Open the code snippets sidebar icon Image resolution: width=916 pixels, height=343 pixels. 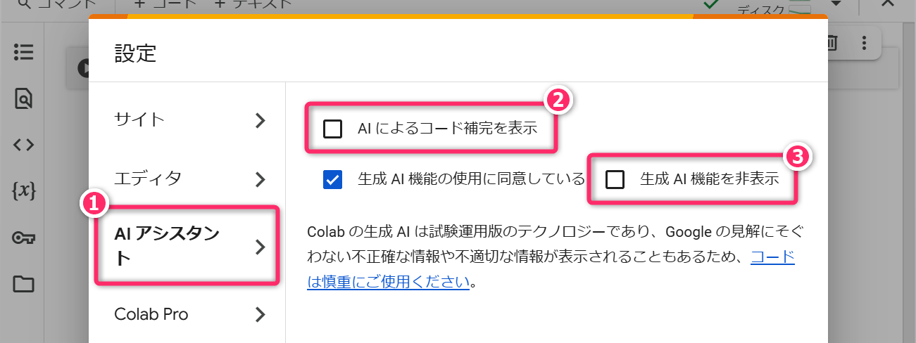[23, 145]
